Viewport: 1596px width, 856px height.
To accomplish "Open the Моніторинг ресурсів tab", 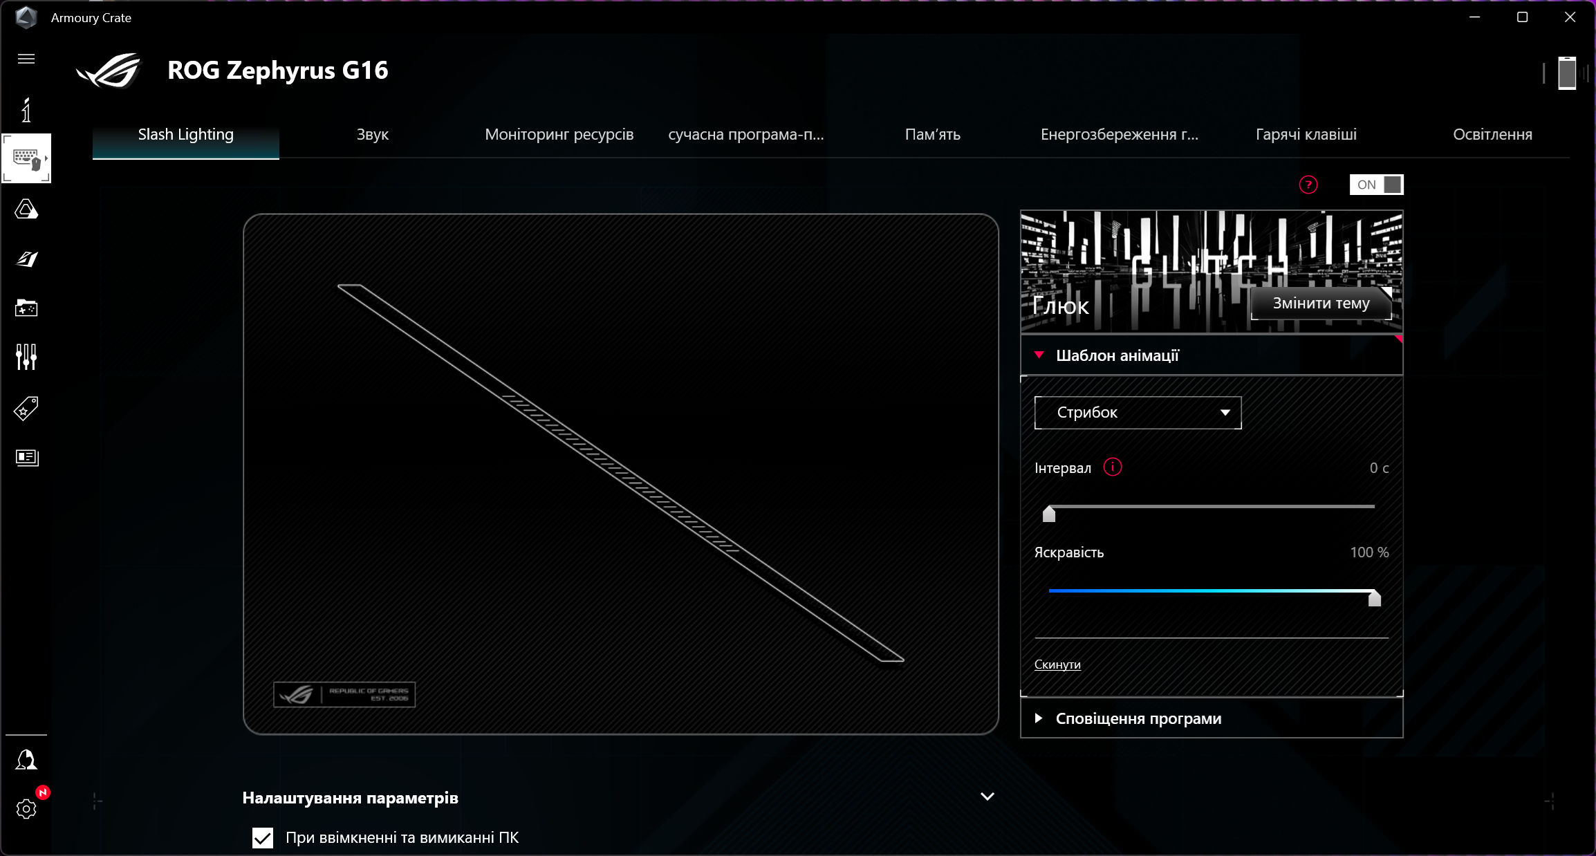I will [x=559, y=135].
